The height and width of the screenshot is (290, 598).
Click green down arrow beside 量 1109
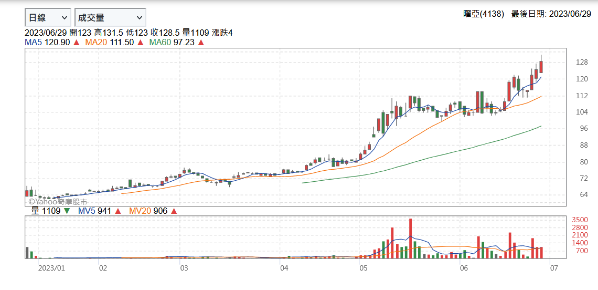67,211
